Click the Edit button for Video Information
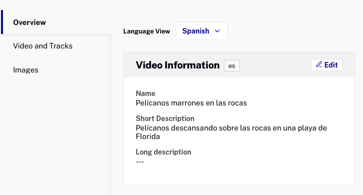Viewport: 363px width, 195px height. click(x=326, y=65)
